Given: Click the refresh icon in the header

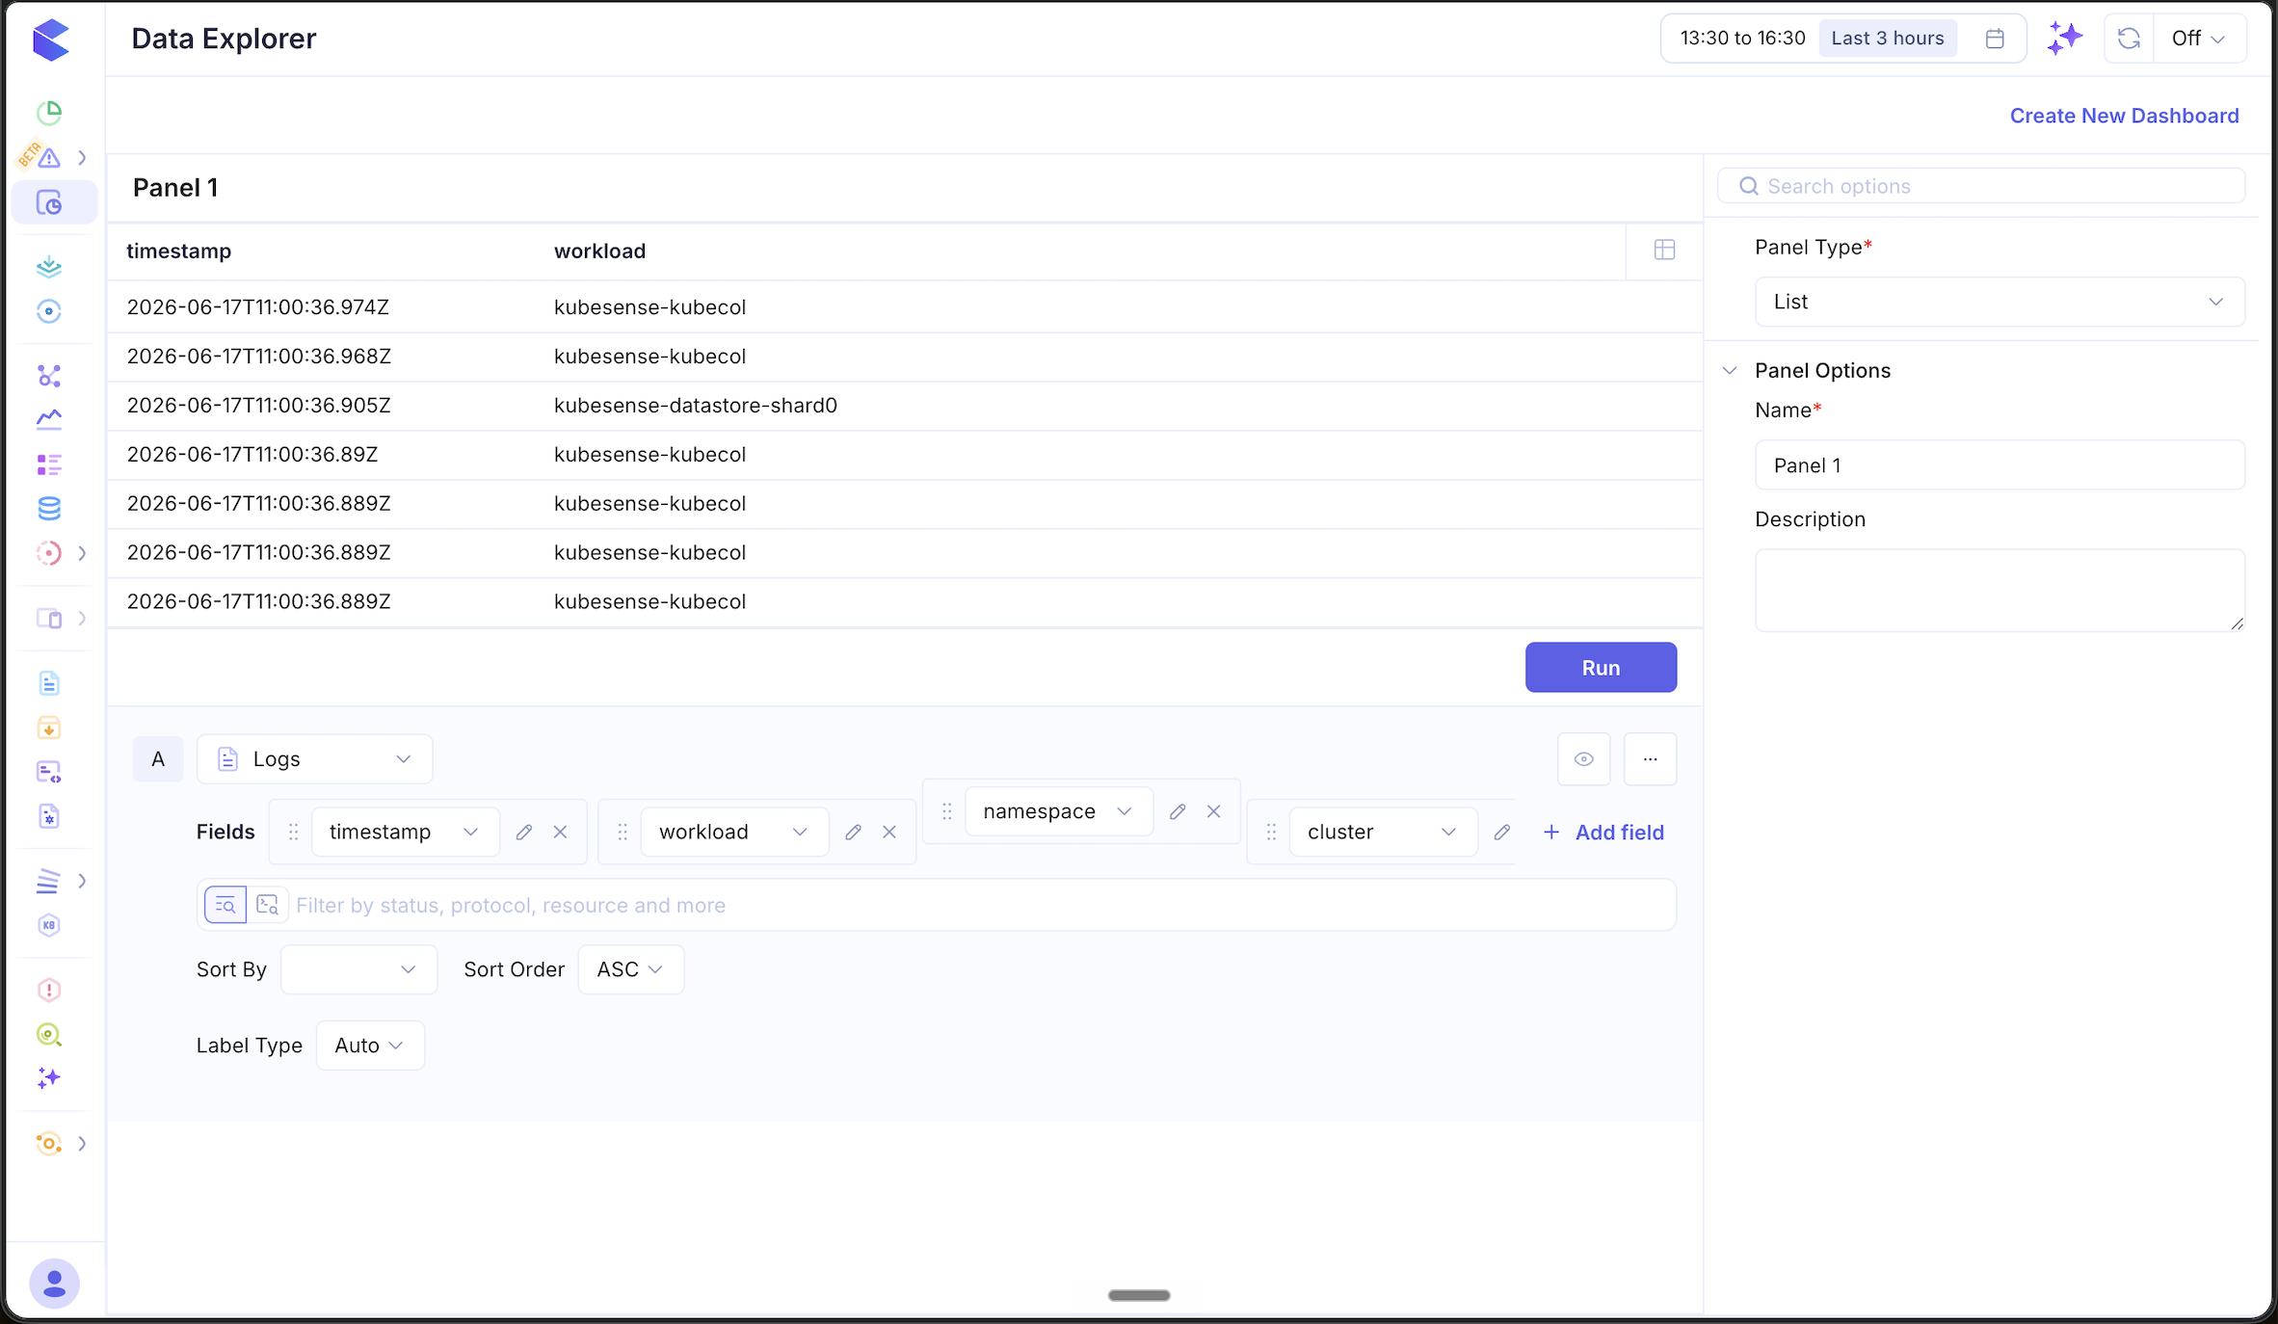Looking at the screenshot, I should coord(2129,39).
